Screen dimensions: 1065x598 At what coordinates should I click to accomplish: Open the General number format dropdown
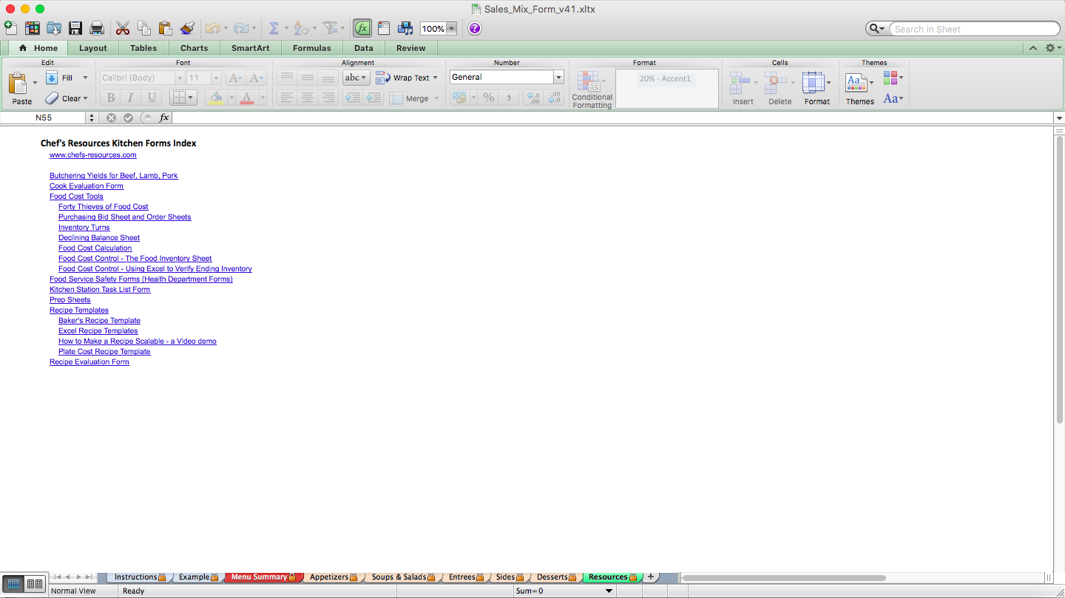[558, 77]
